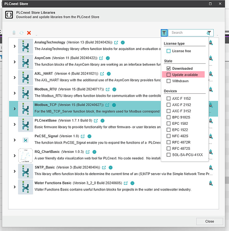This screenshot has height=231, width=229.
Task: Click download icon for SNTP_Basic
Action: 211,168
